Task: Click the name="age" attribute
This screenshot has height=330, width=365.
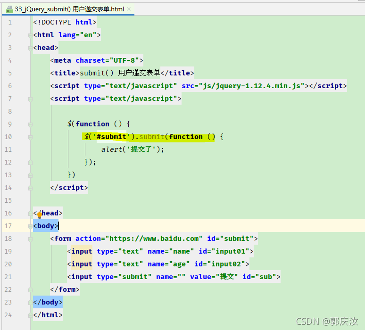Action: pos(169,264)
